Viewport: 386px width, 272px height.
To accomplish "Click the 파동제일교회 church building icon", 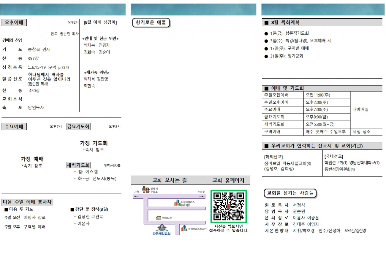I will pos(162,228).
